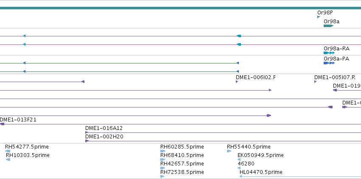Click the HL04470.5prime label
Image resolution: width=361 pixels, height=179 pixels.
click(x=261, y=172)
